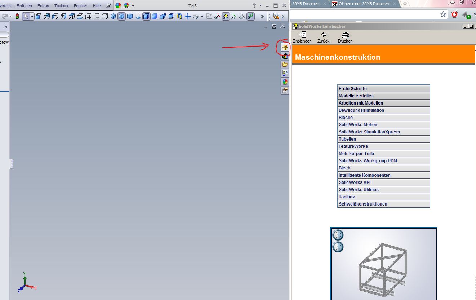Open the Select tool dropdown arrow
The width and height of the screenshot is (476, 300).
32,16
